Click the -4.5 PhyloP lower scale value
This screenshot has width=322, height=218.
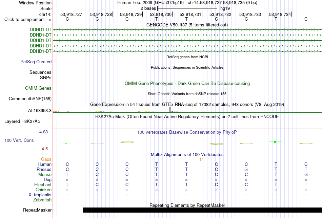coord(44,149)
